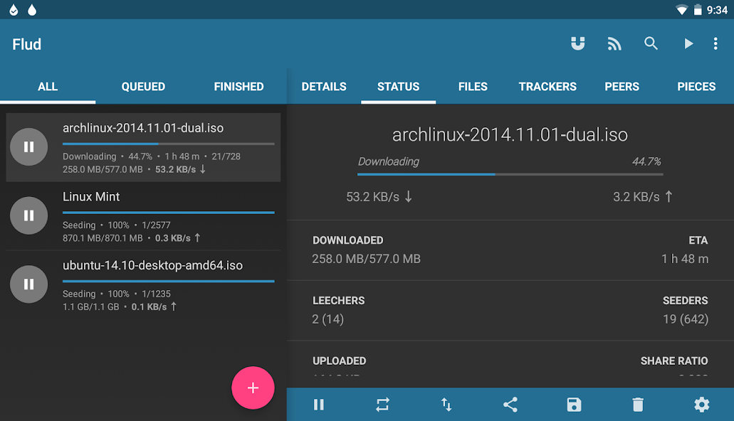Resume all torrents with play icon
Viewport: 734px width, 421px height.
[688, 43]
